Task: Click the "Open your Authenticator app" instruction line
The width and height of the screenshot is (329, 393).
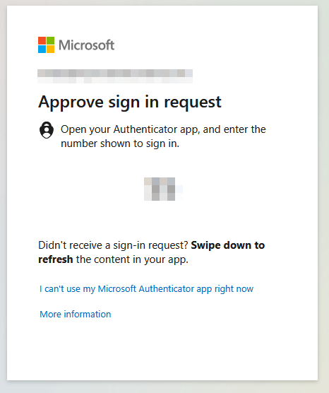Action: 163,129
